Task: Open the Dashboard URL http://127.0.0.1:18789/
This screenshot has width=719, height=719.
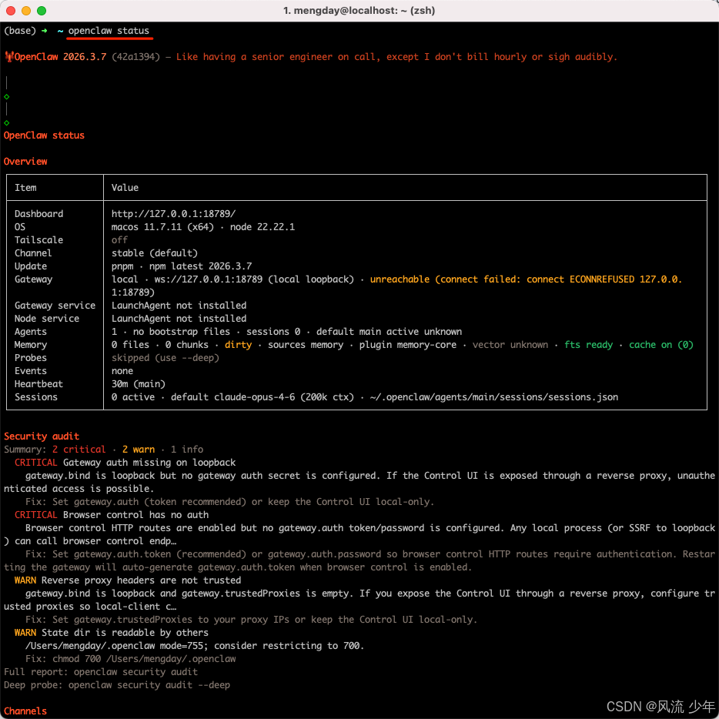Action: tap(173, 214)
